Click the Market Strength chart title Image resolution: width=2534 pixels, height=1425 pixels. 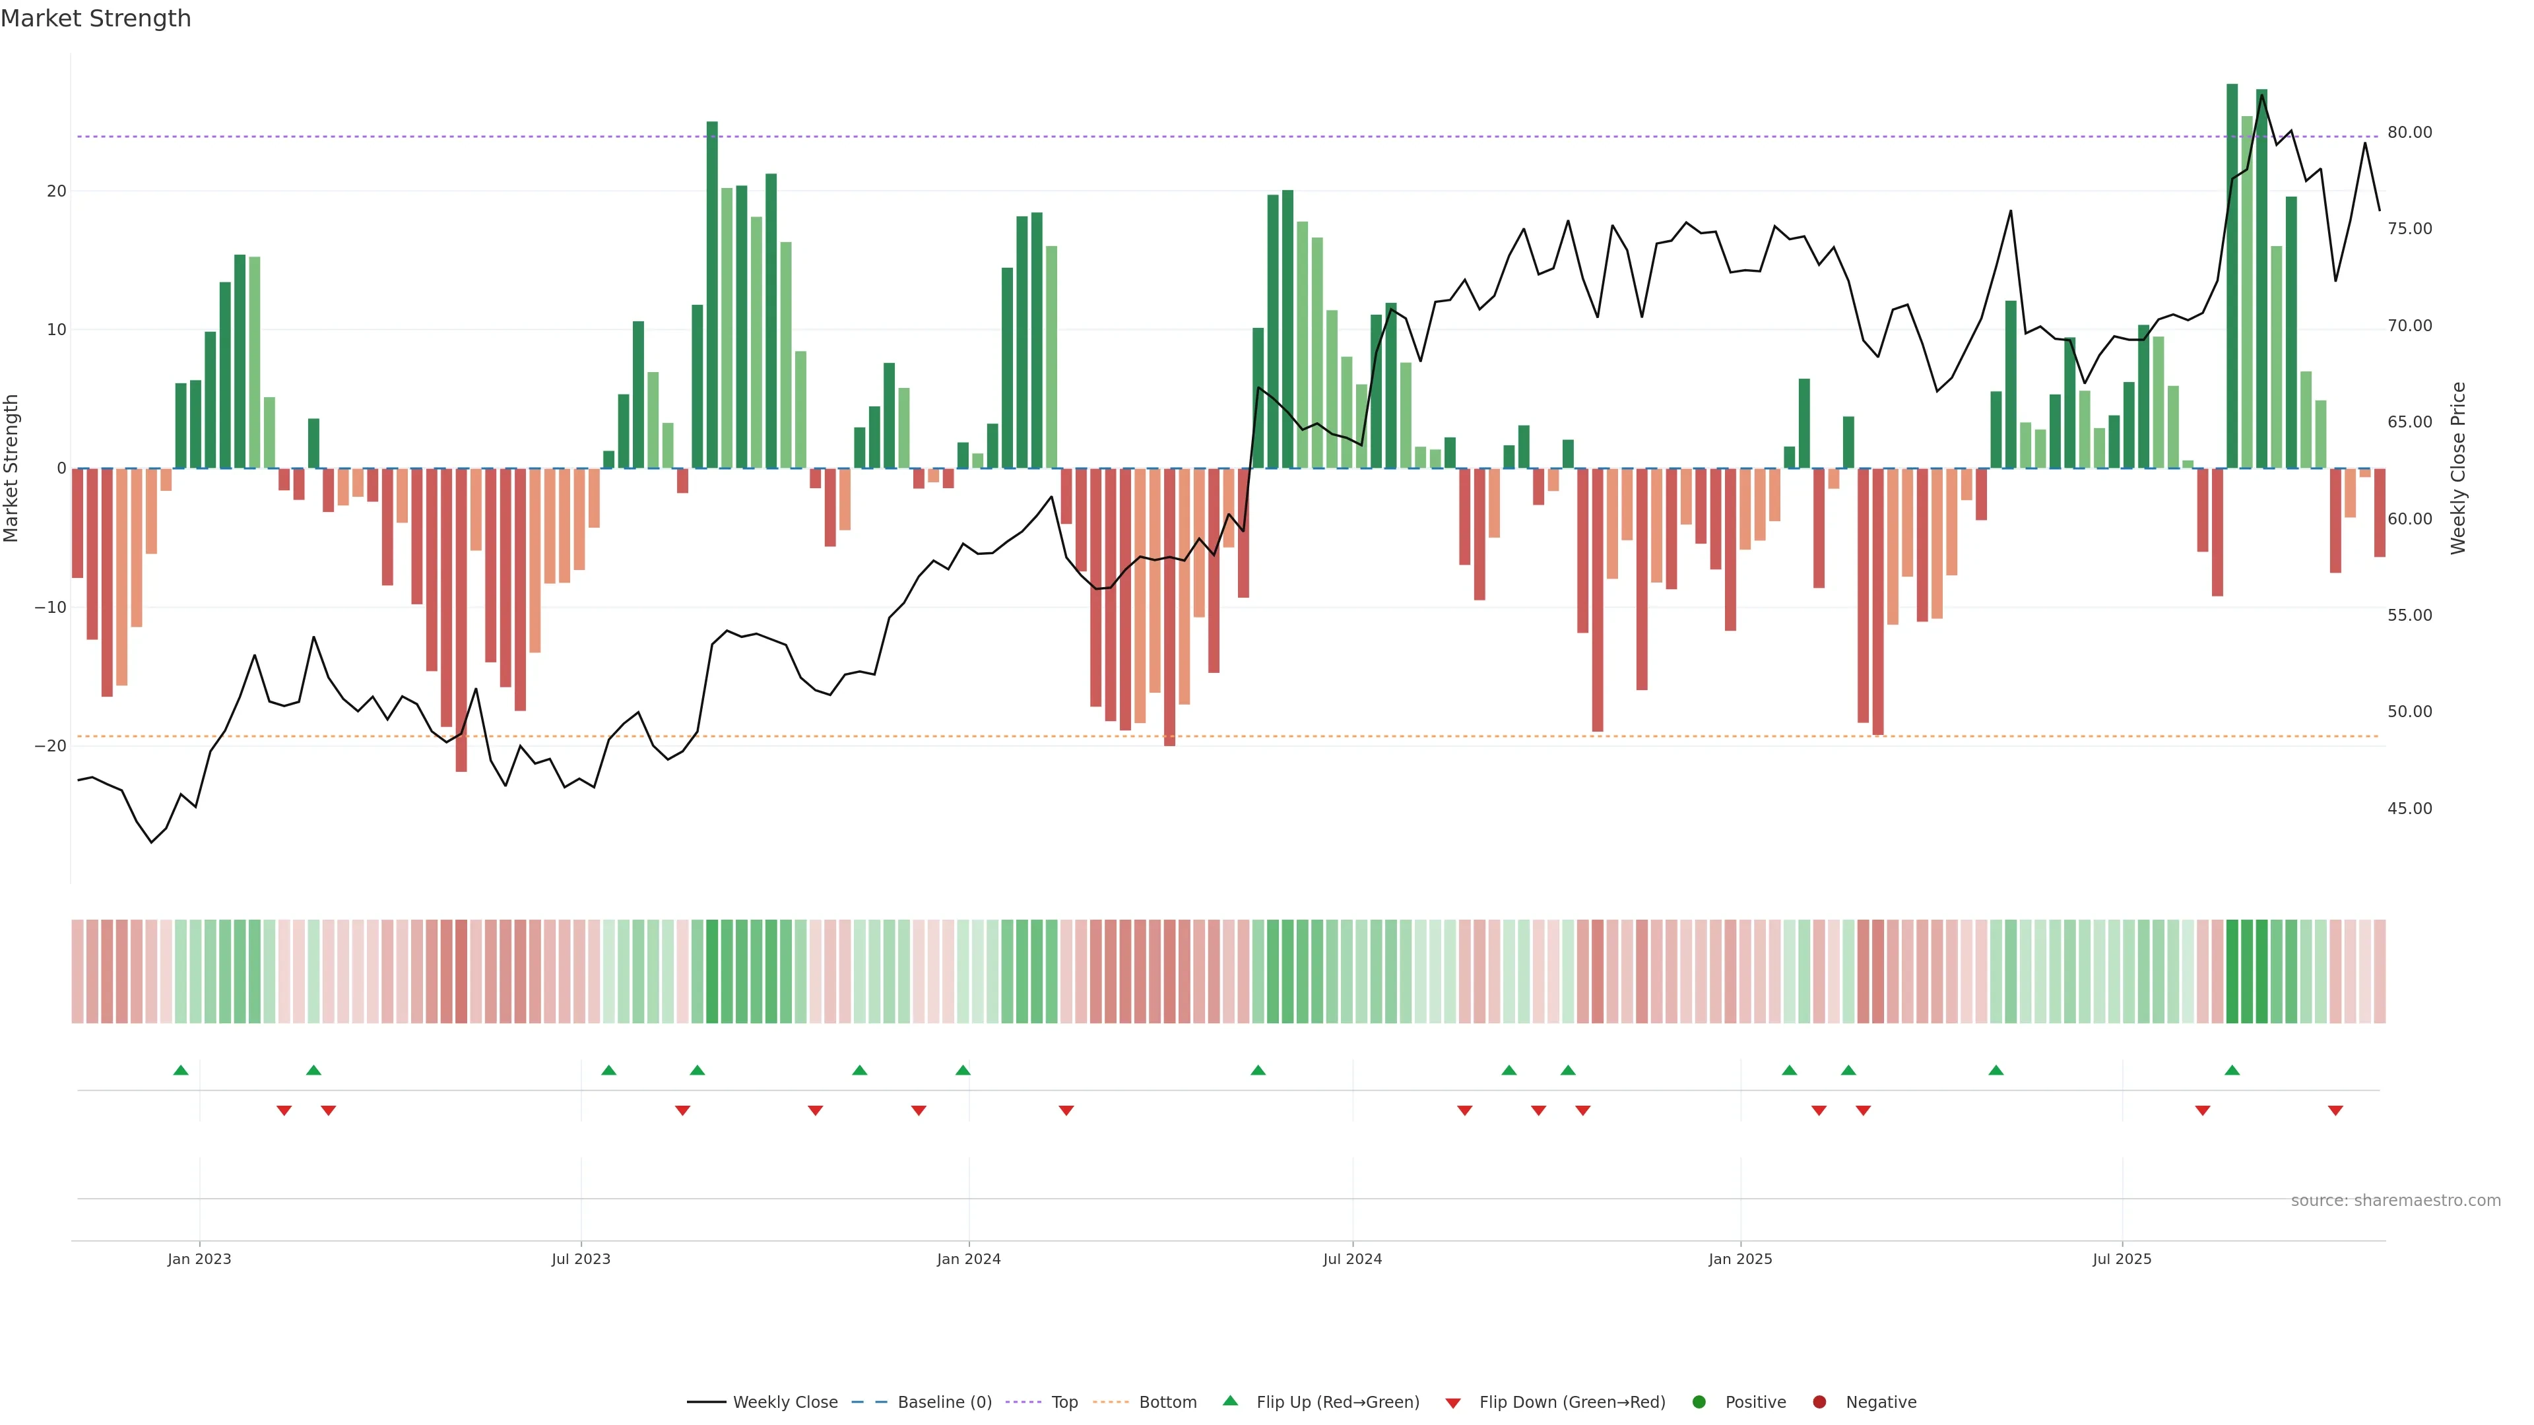coord(96,18)
